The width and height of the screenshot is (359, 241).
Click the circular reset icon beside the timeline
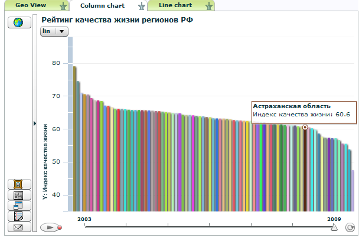350,227
